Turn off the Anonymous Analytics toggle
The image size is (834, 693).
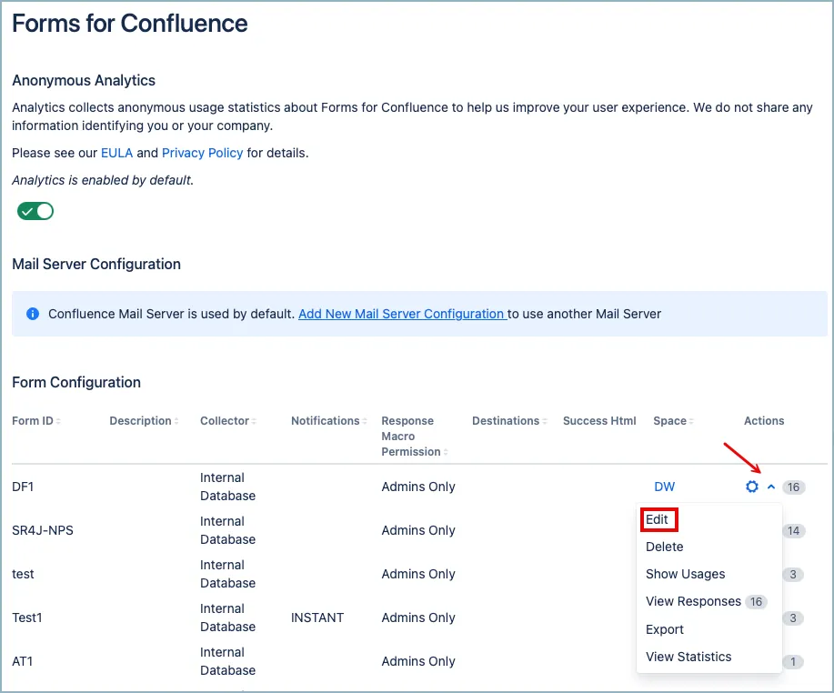pyautogui.click(x=35, y=211)
